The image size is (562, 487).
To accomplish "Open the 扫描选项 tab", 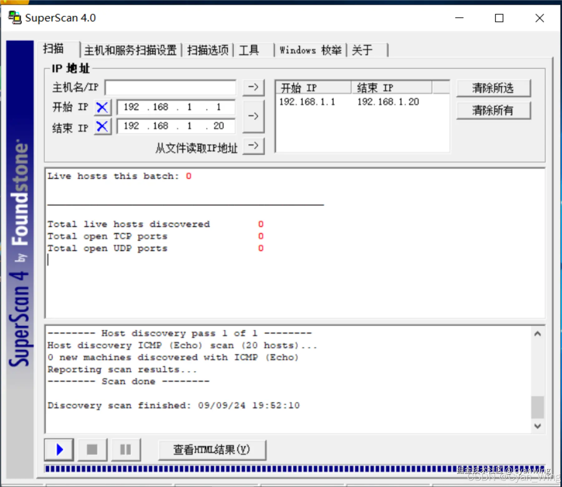I will 208,50.
